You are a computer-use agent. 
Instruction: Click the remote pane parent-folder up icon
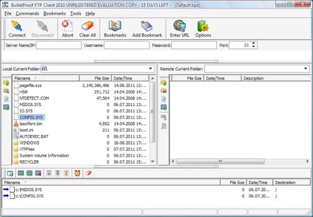(x=164, y=83)
